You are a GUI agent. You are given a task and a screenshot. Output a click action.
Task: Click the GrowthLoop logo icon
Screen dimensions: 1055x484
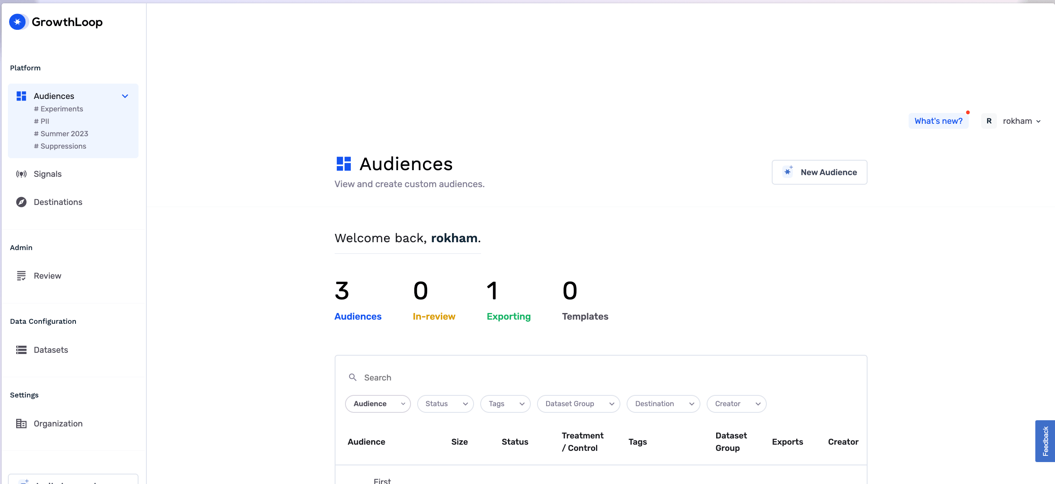click(17, 22)
